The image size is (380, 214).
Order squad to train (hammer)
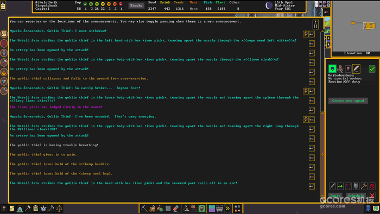[364, 186]
